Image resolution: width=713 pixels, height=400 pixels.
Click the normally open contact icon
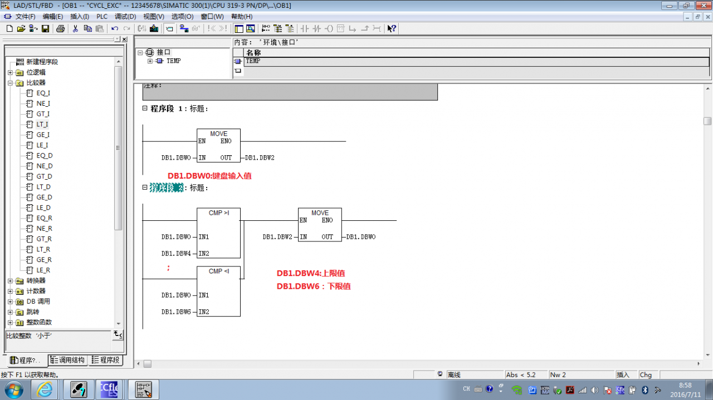tap(305, 28)
